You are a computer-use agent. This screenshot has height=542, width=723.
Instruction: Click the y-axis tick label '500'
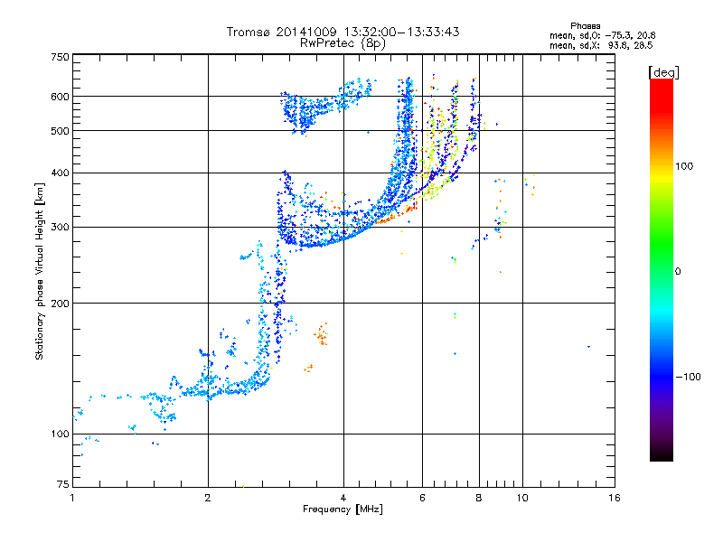coord(60,131)
